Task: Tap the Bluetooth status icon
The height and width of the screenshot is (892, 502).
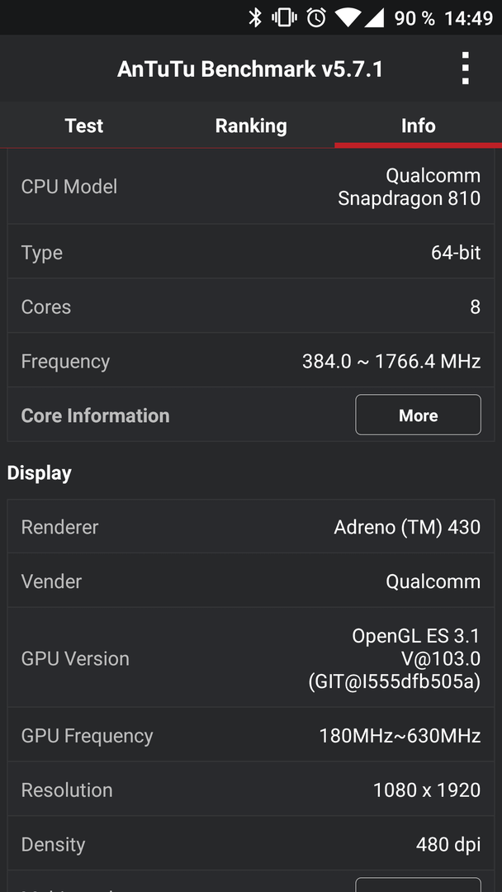Action: click(254, 17)
